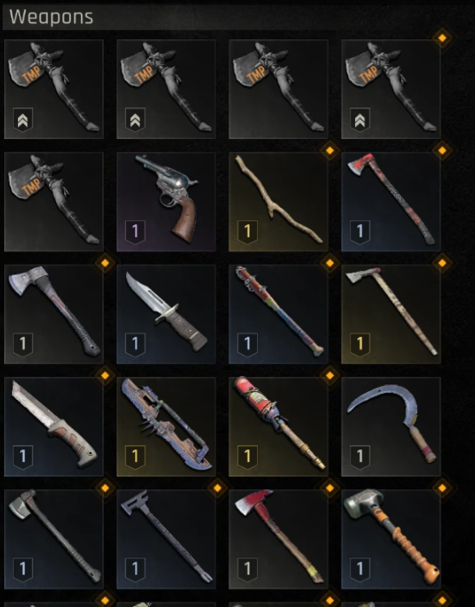Choose the long black-handled axe in bottom row
The width and height of the screenshot is (475, 607).
coord(54,540)
